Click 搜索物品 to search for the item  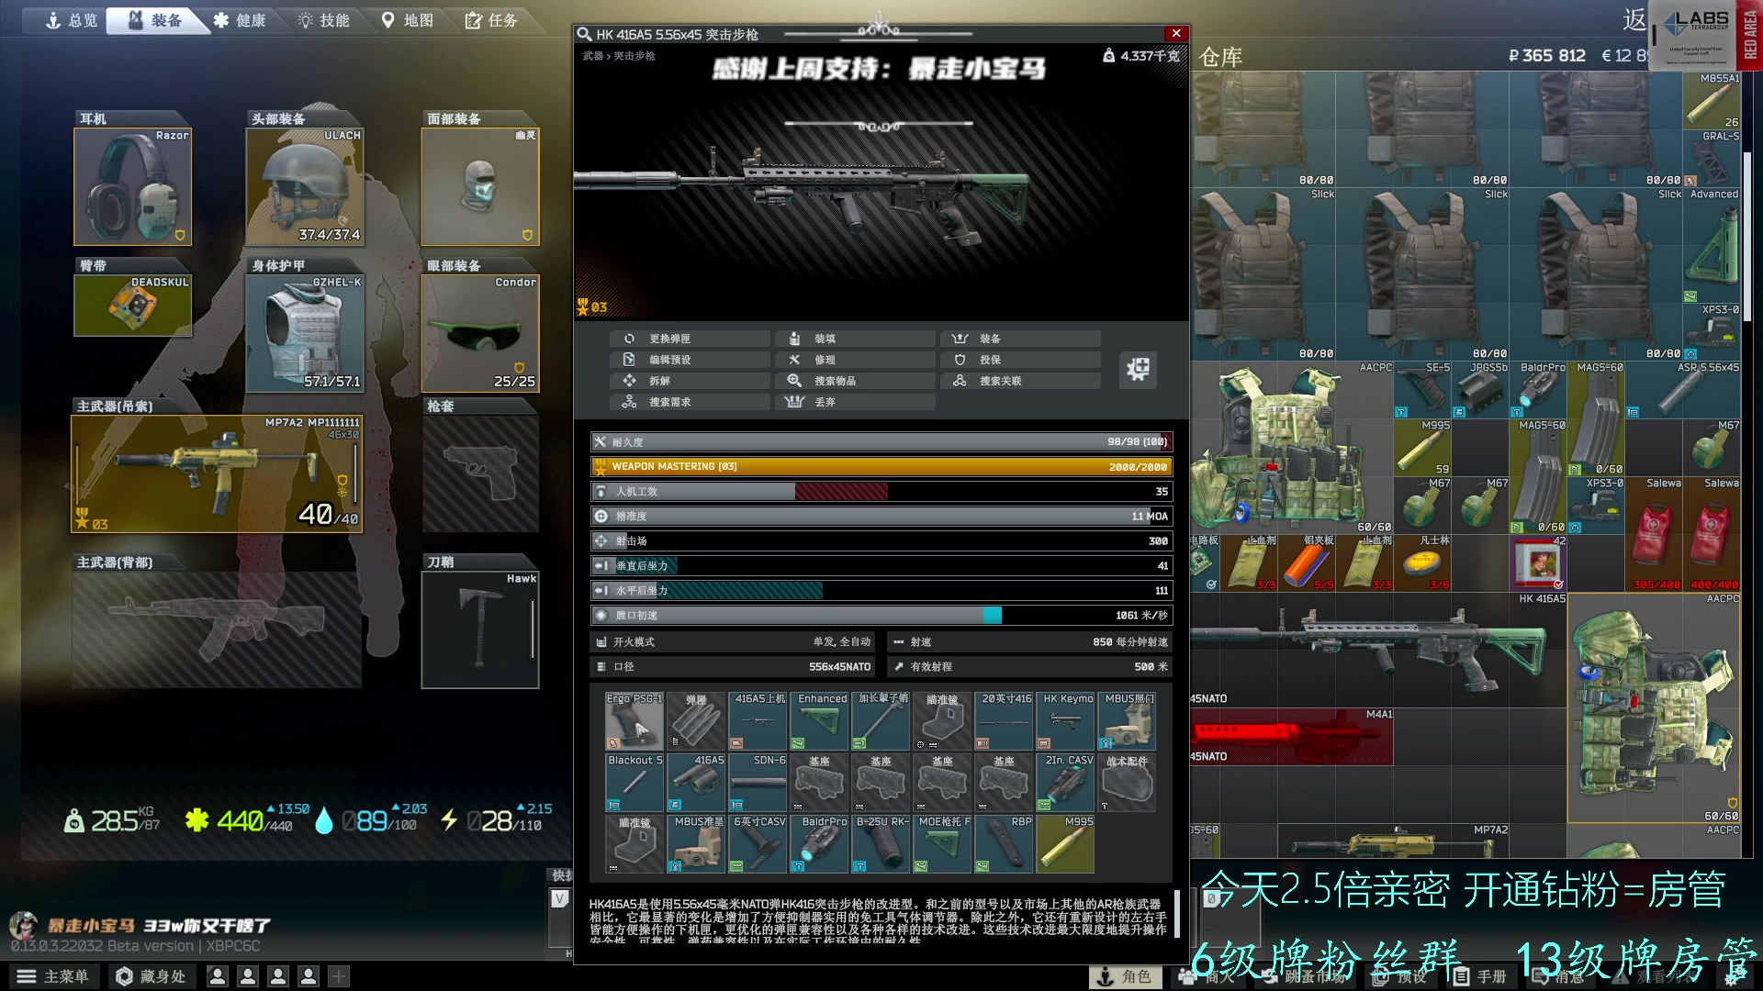point(855,381)
